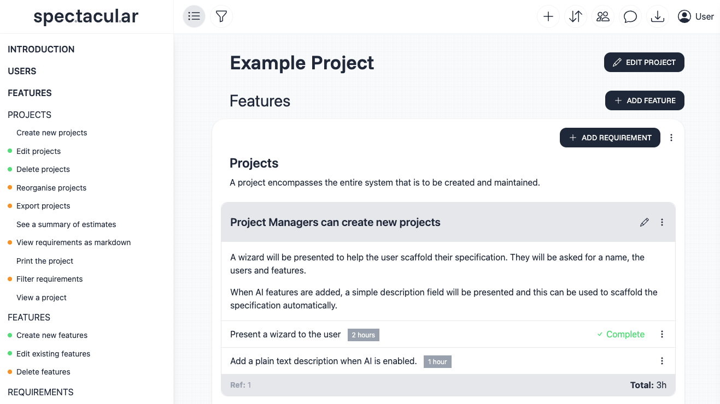Open three-dot menu in requirement header
The height and width of the screenshot is (404, 720).
click(662, 222)
